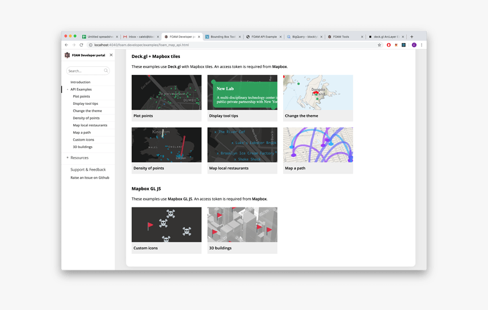Open Map local restaurants in the sidebar
Viewport: 488px width, 310px height.
click(x=90, y=125)
